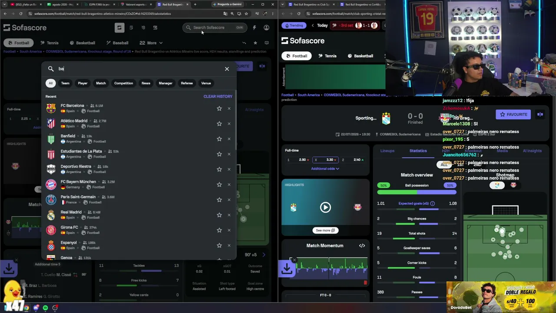
Task: Switch to Statistics tab in right window
Action: coord(418,151)
